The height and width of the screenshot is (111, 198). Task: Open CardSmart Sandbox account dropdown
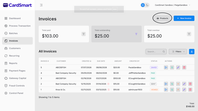[173, 5]
